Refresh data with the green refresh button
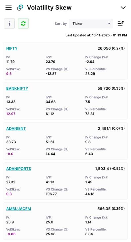The width and height of the screenshot is (131, 242). click(23, 23)
